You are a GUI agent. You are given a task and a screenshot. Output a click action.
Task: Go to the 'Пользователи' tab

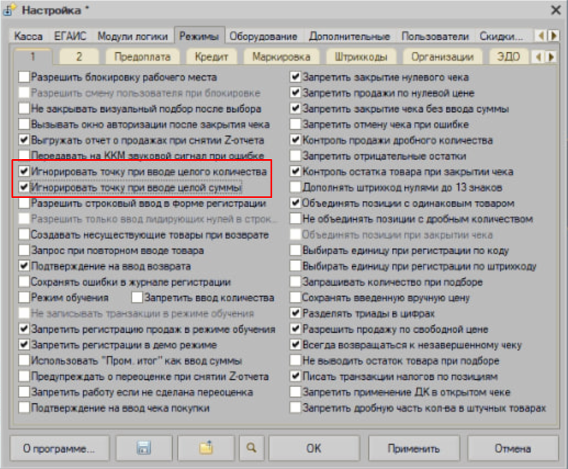tap(435, 36)
